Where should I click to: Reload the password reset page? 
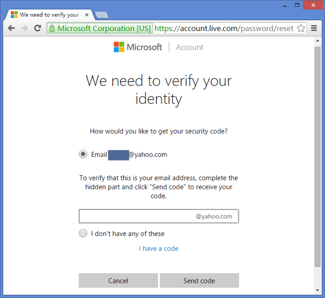coord(37,28)
